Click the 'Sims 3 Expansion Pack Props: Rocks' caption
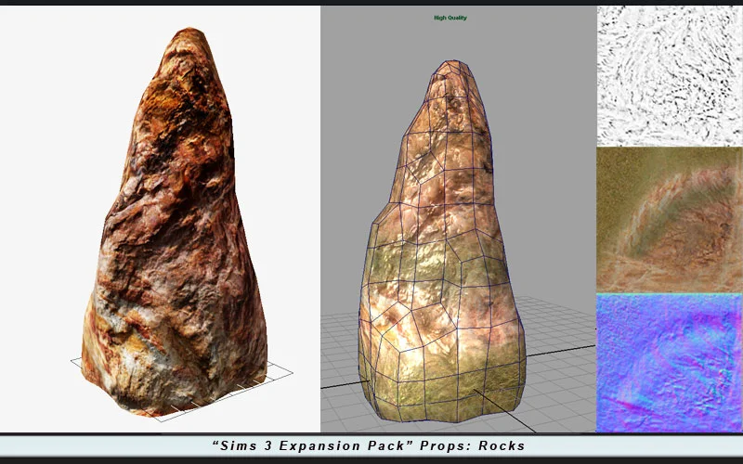Image resolution: width=743 pixels, height=464 pixels. [x=369, y=446]
